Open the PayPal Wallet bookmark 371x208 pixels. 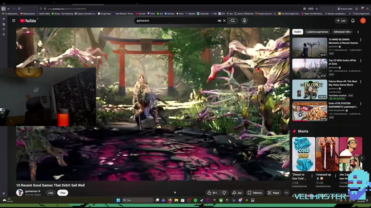(44, 14)
